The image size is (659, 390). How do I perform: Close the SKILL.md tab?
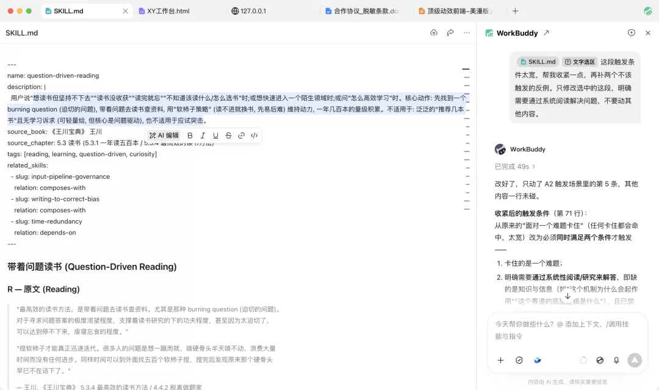(x=125, y=11)
